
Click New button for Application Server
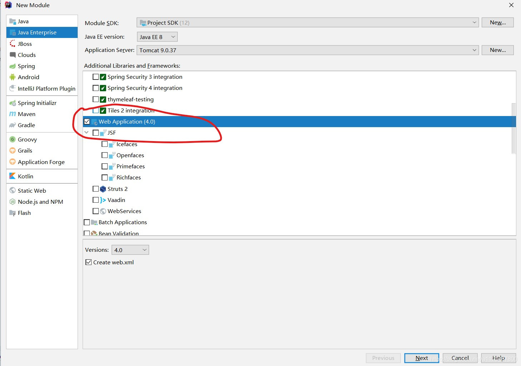click(498, 50)
